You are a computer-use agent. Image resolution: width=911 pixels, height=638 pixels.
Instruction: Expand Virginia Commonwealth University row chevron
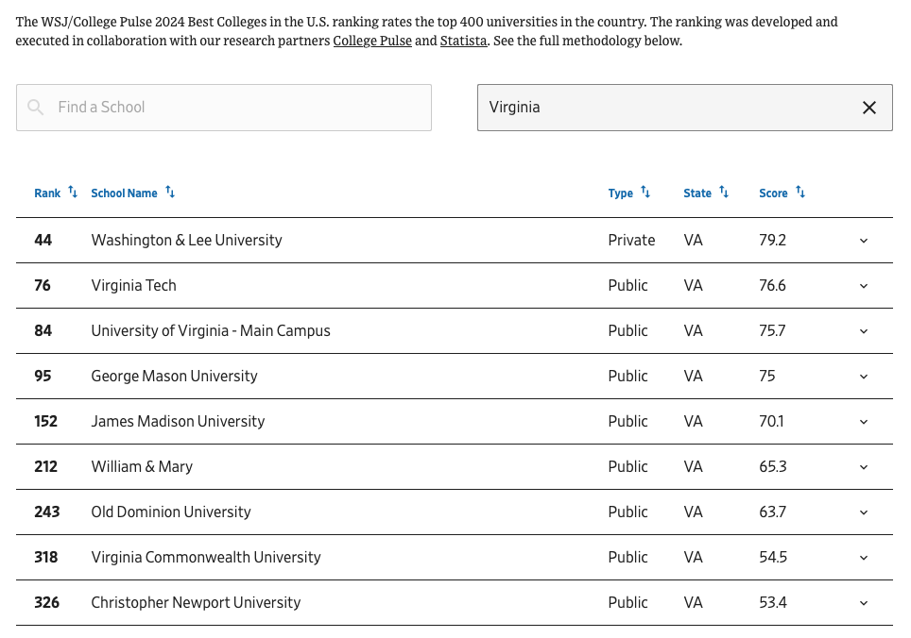pyautogui.click(x=864, y=558)
